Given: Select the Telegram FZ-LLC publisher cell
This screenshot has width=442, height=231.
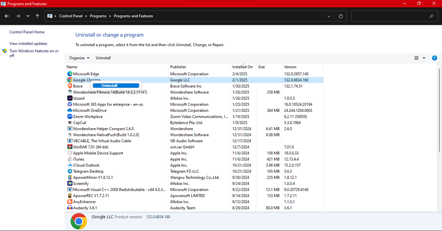Looking at the screenshot, I should [184, 171].
